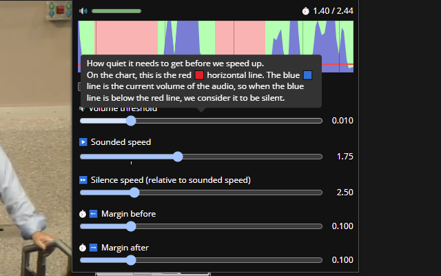Click the left arrow icon beside Margin before
Screen dimensions: 441x276
pyautogui.click(x=94, y=214)
